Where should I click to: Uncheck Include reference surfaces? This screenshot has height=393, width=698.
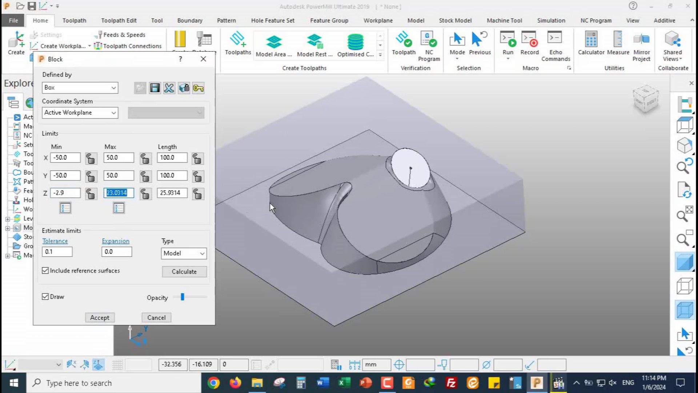pos(45,270)
